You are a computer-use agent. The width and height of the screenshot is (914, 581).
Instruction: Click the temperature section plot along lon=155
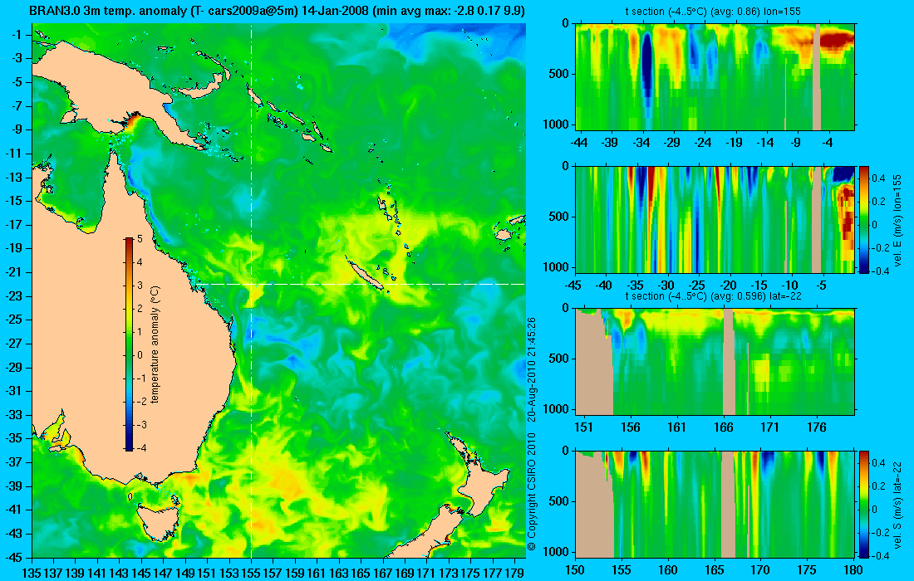pos(715,77)
